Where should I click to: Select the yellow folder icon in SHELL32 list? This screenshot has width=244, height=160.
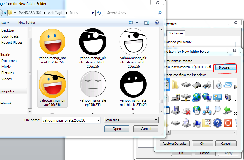pyautogui.click(x=175, y=85)
